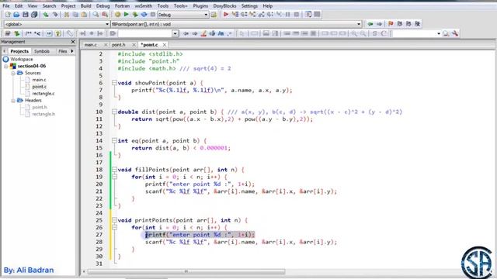
Task: Open the DoxyBlocks menu
Action: point(224,6)
